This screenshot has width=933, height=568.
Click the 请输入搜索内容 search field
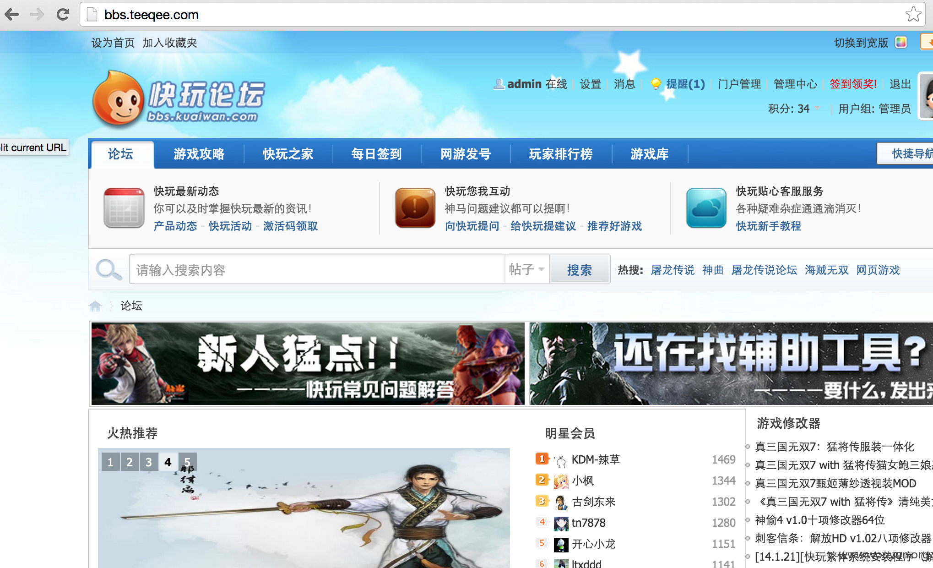pos(317,270)
